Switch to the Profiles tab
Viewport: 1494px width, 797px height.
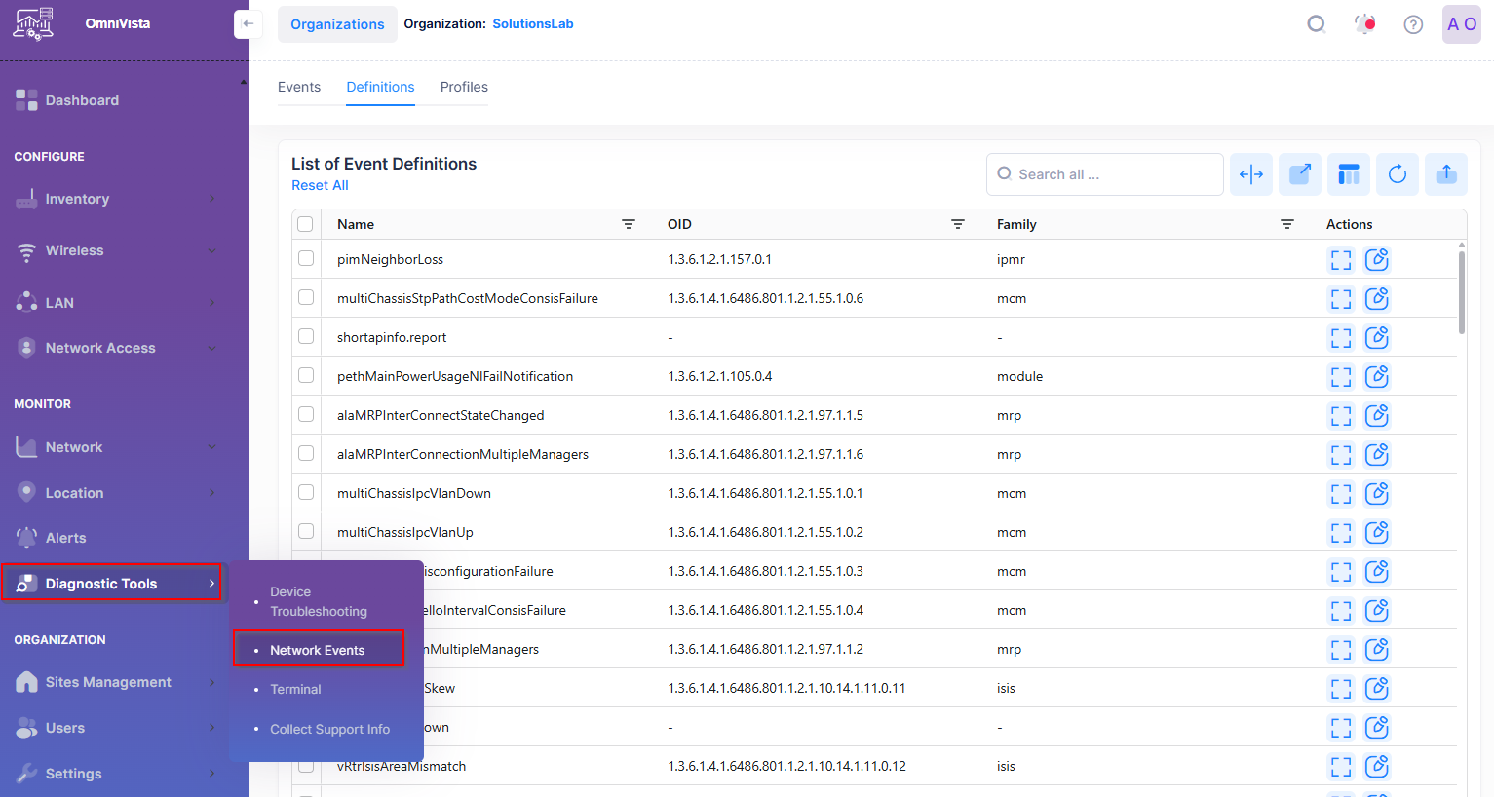pyautogui.click(x=464, y=87)
